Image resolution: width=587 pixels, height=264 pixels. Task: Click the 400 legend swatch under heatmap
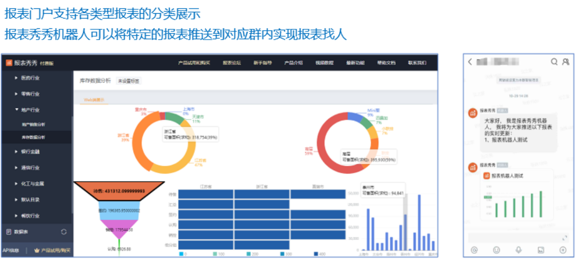click(x=316, y=254)
